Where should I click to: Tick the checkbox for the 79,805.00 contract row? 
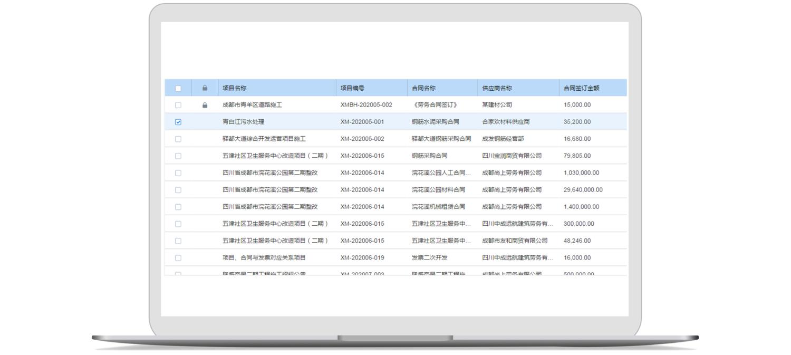click(x=178, y=156)
